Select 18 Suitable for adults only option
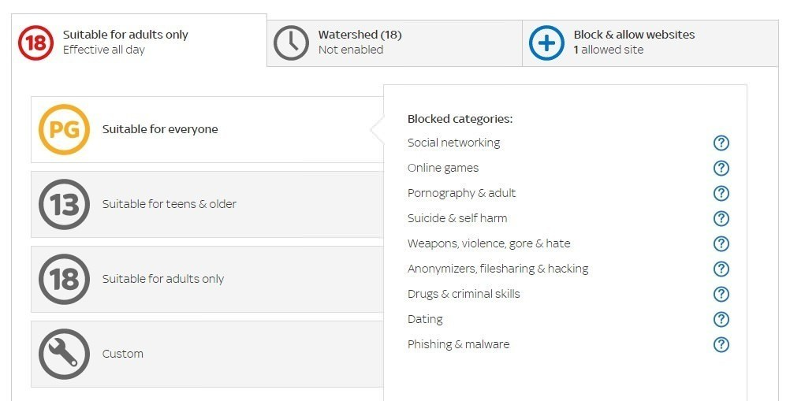The height and width of the screenshot is (401, 790). [207, 279]
